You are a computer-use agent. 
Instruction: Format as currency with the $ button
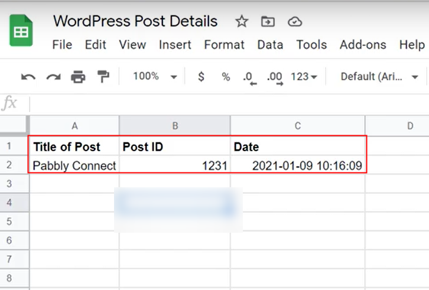pos(201,76)
